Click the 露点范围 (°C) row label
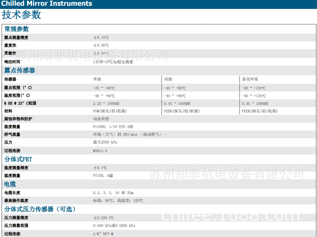This screenshot has width=317, height=237. click(x=18, y=88)
